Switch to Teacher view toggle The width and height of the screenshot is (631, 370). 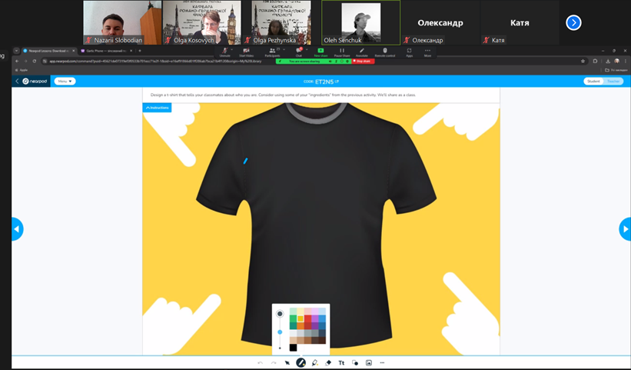[613, 82]
